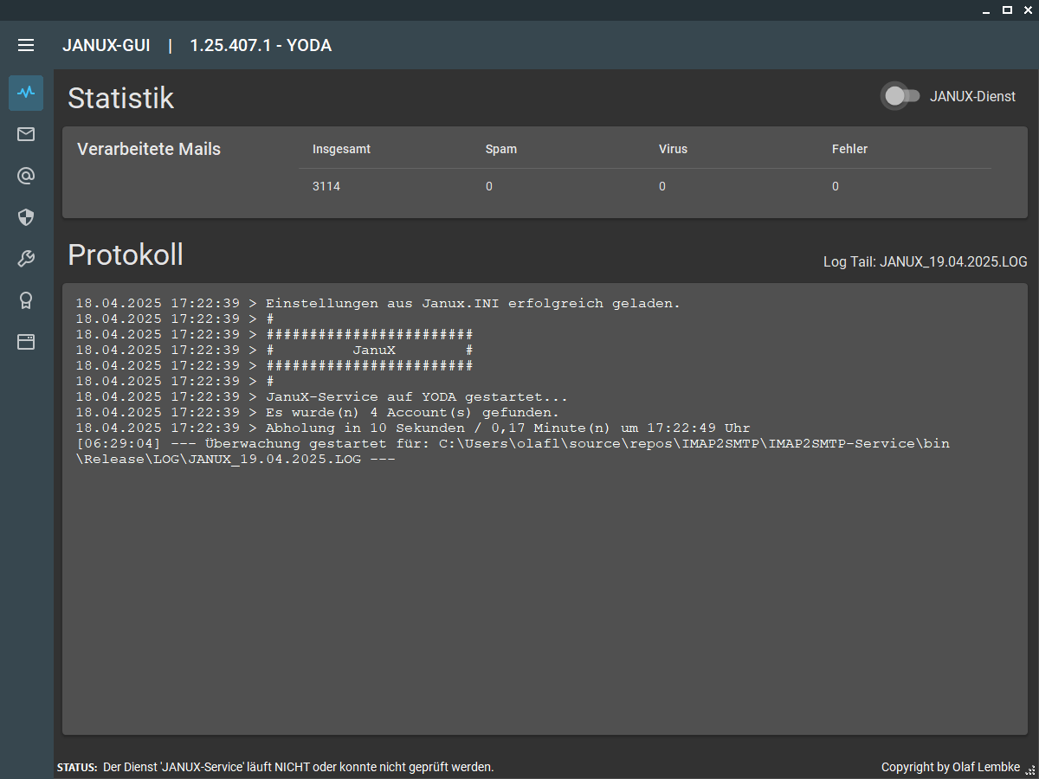Click the Insgesamt column header
This screenshot has width=1039, height=779.
tap(341, 149)
